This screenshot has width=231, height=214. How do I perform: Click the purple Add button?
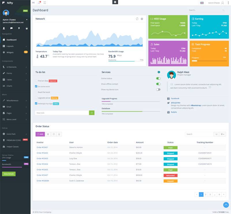40,134
